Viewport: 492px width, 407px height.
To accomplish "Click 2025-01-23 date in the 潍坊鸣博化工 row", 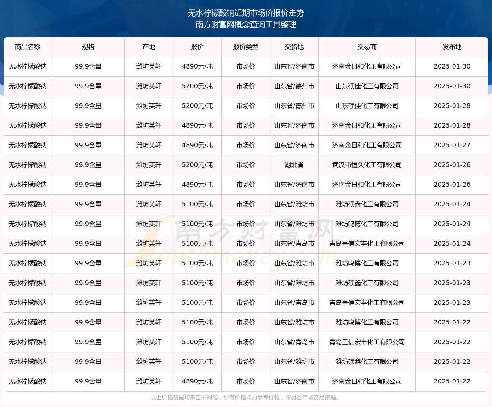I will (x=452, y=263).
